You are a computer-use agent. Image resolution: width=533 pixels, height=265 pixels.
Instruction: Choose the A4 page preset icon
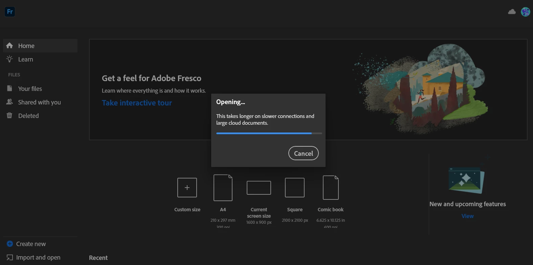pyautogui.click(x=223, y=188)
